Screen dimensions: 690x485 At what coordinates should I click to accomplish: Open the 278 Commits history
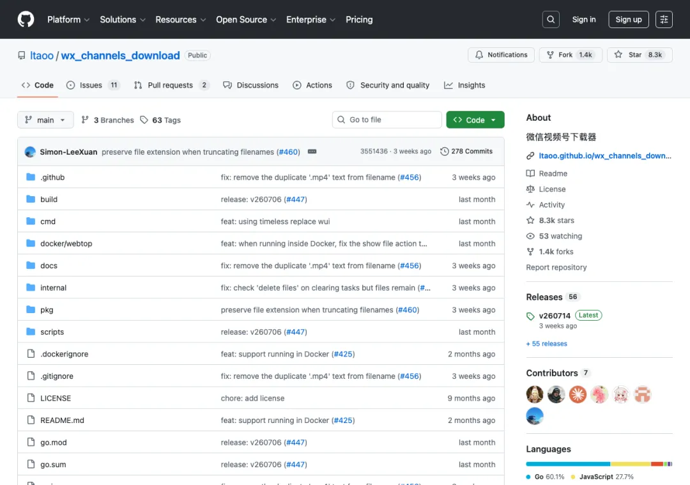pos(466,151)
